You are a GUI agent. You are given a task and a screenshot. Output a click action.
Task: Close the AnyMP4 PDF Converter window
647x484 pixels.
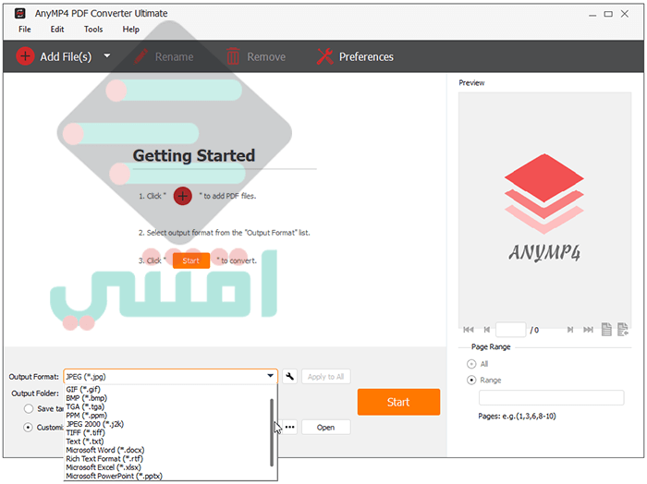(x=625, y=14)
